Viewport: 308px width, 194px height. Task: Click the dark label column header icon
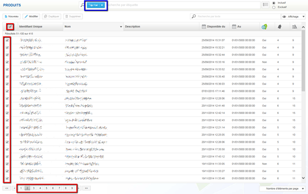click(280, 27)
